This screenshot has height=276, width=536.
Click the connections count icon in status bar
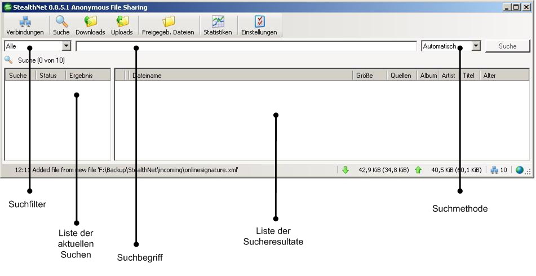[494, 170]
